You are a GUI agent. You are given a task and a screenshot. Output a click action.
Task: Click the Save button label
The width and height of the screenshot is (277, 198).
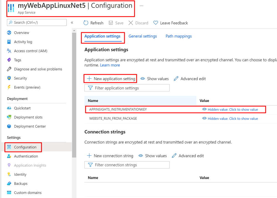click(119, 23)
